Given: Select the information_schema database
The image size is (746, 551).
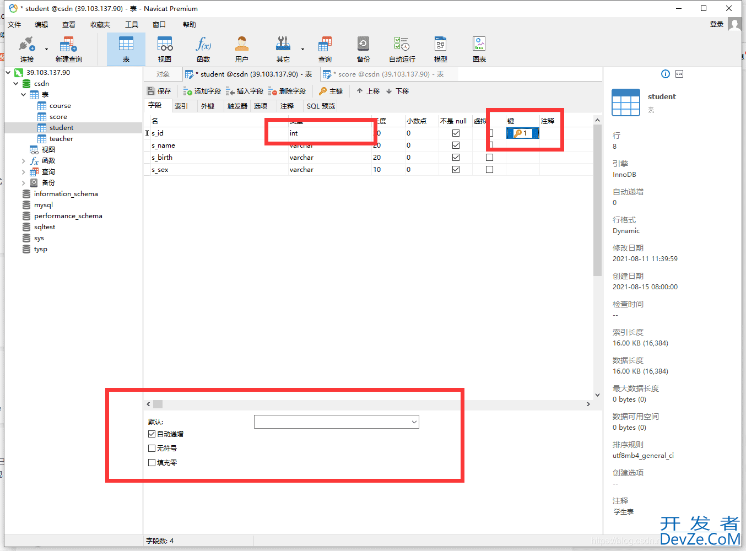Looking at the screenshot, I should tap(66, 193).
